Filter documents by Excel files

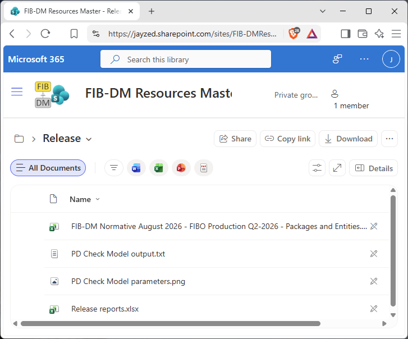tap(158, 168)
